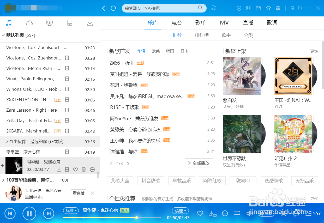Switch to the 歌词 tab
The width and height of the screenshot is (324, 223).
coord(272,23)
